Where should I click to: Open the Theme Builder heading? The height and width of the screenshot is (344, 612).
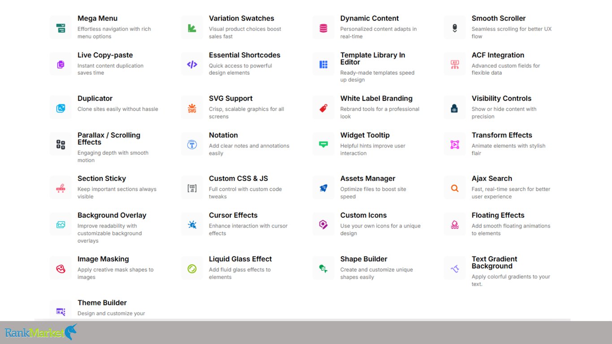click(102, 303)
